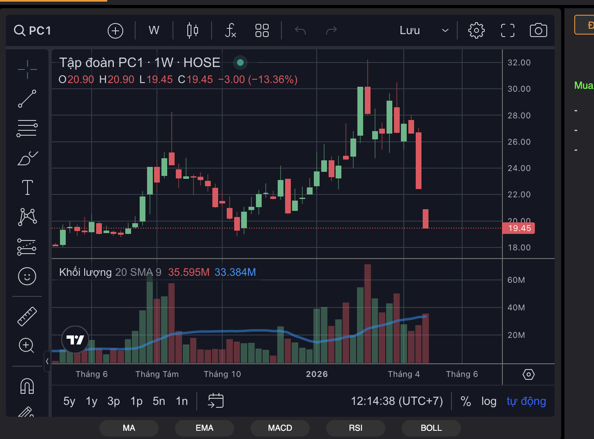Open the W timeframe interval selector

[x=154, y=30]
